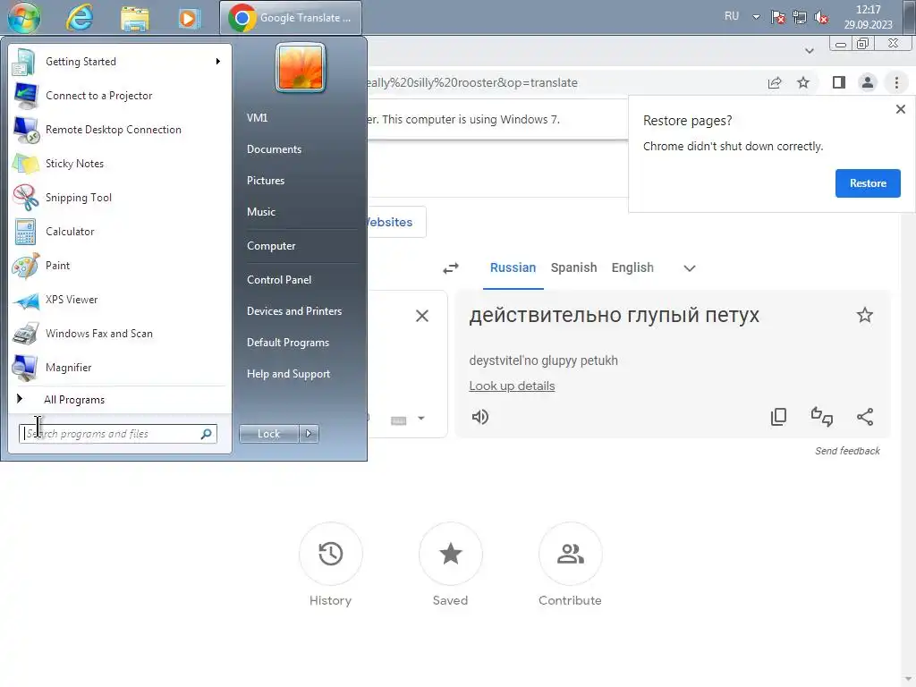
Task: Click the muted volume tray icon
Action: click(821, 18)
